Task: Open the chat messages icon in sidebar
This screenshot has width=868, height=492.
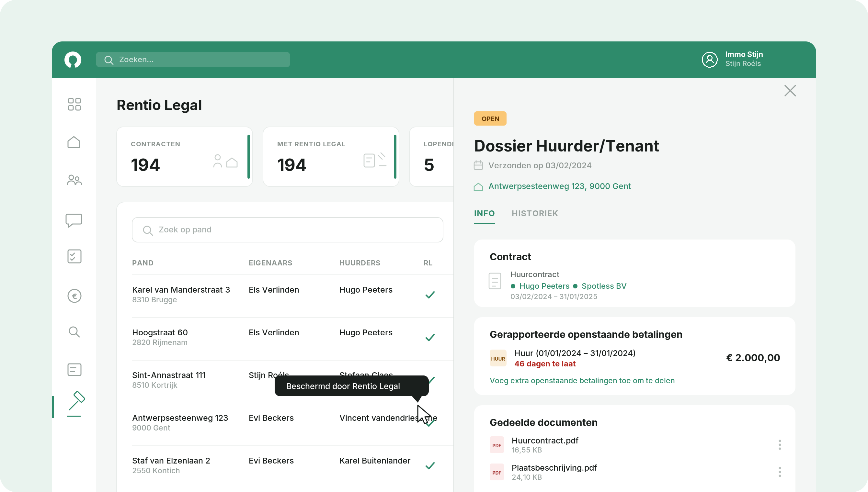Action: click(x=74, y=220)
